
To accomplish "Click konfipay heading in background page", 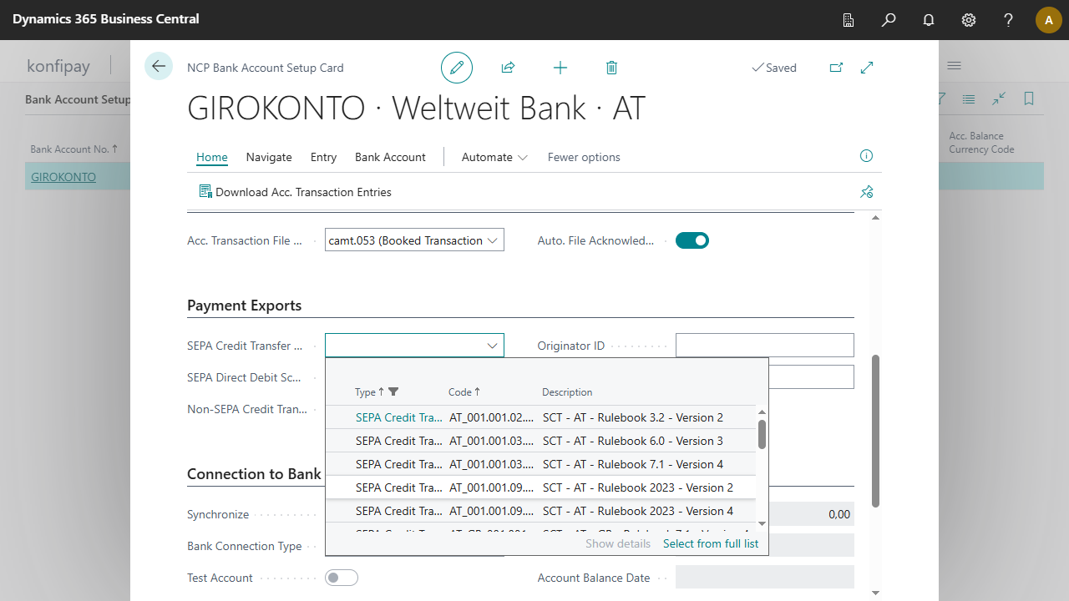I will (58, 66).
